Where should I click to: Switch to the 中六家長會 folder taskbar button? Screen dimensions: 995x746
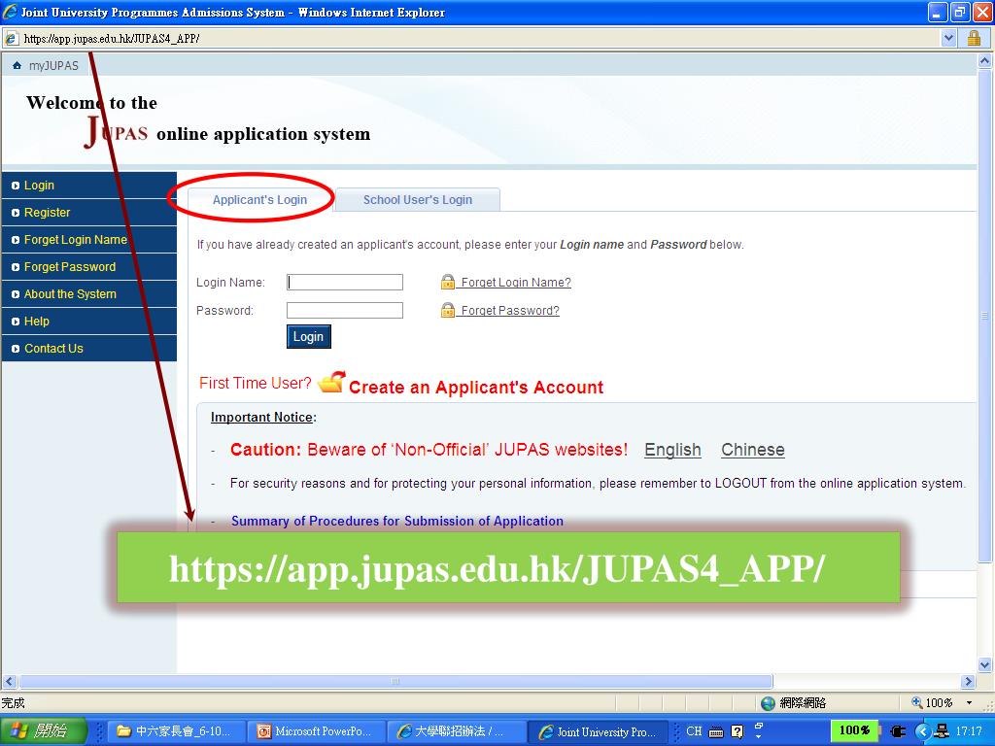(175, 731)
